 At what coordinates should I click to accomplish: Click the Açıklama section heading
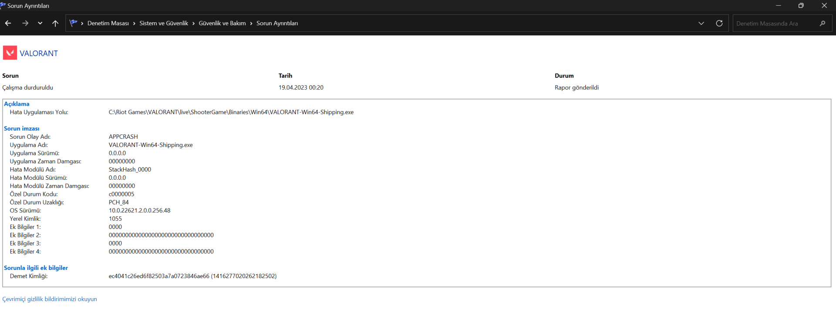point(17,104)
